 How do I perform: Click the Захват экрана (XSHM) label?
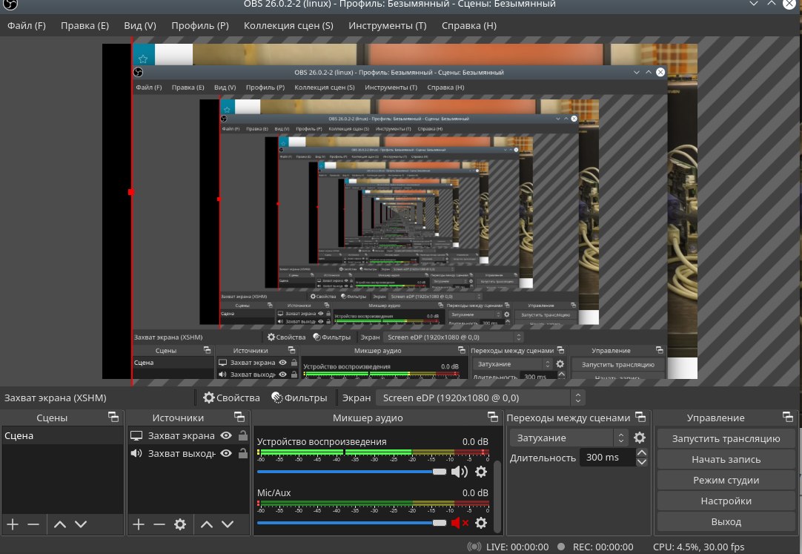point(56,398)
